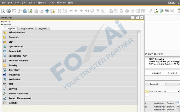This screenshot has width=180, height=112.
Task: Select the Modules tab in Main Menu
Action: coord(11,29)
